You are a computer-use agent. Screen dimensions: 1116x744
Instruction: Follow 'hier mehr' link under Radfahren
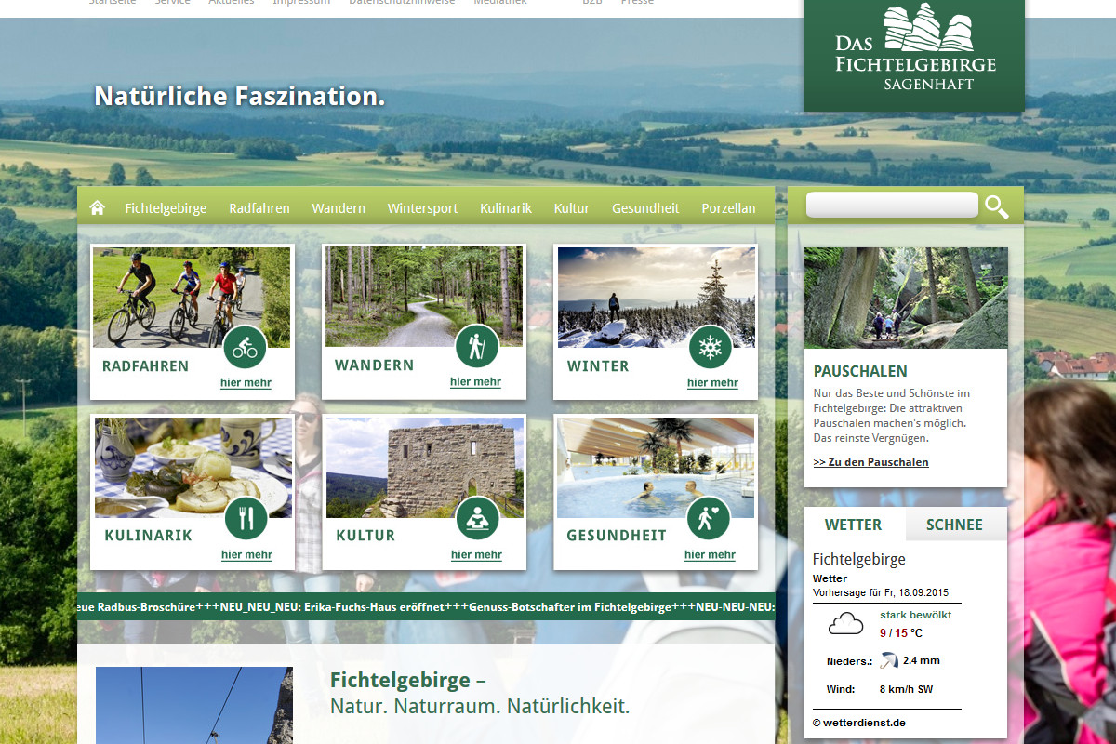click(x=246, y=382)
